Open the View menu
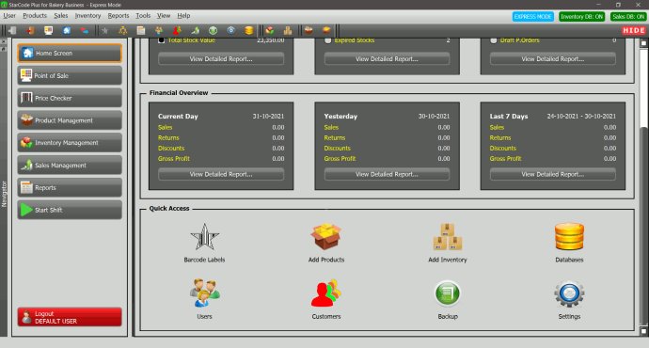Screen dimensions: 649x348 [164, 16]
